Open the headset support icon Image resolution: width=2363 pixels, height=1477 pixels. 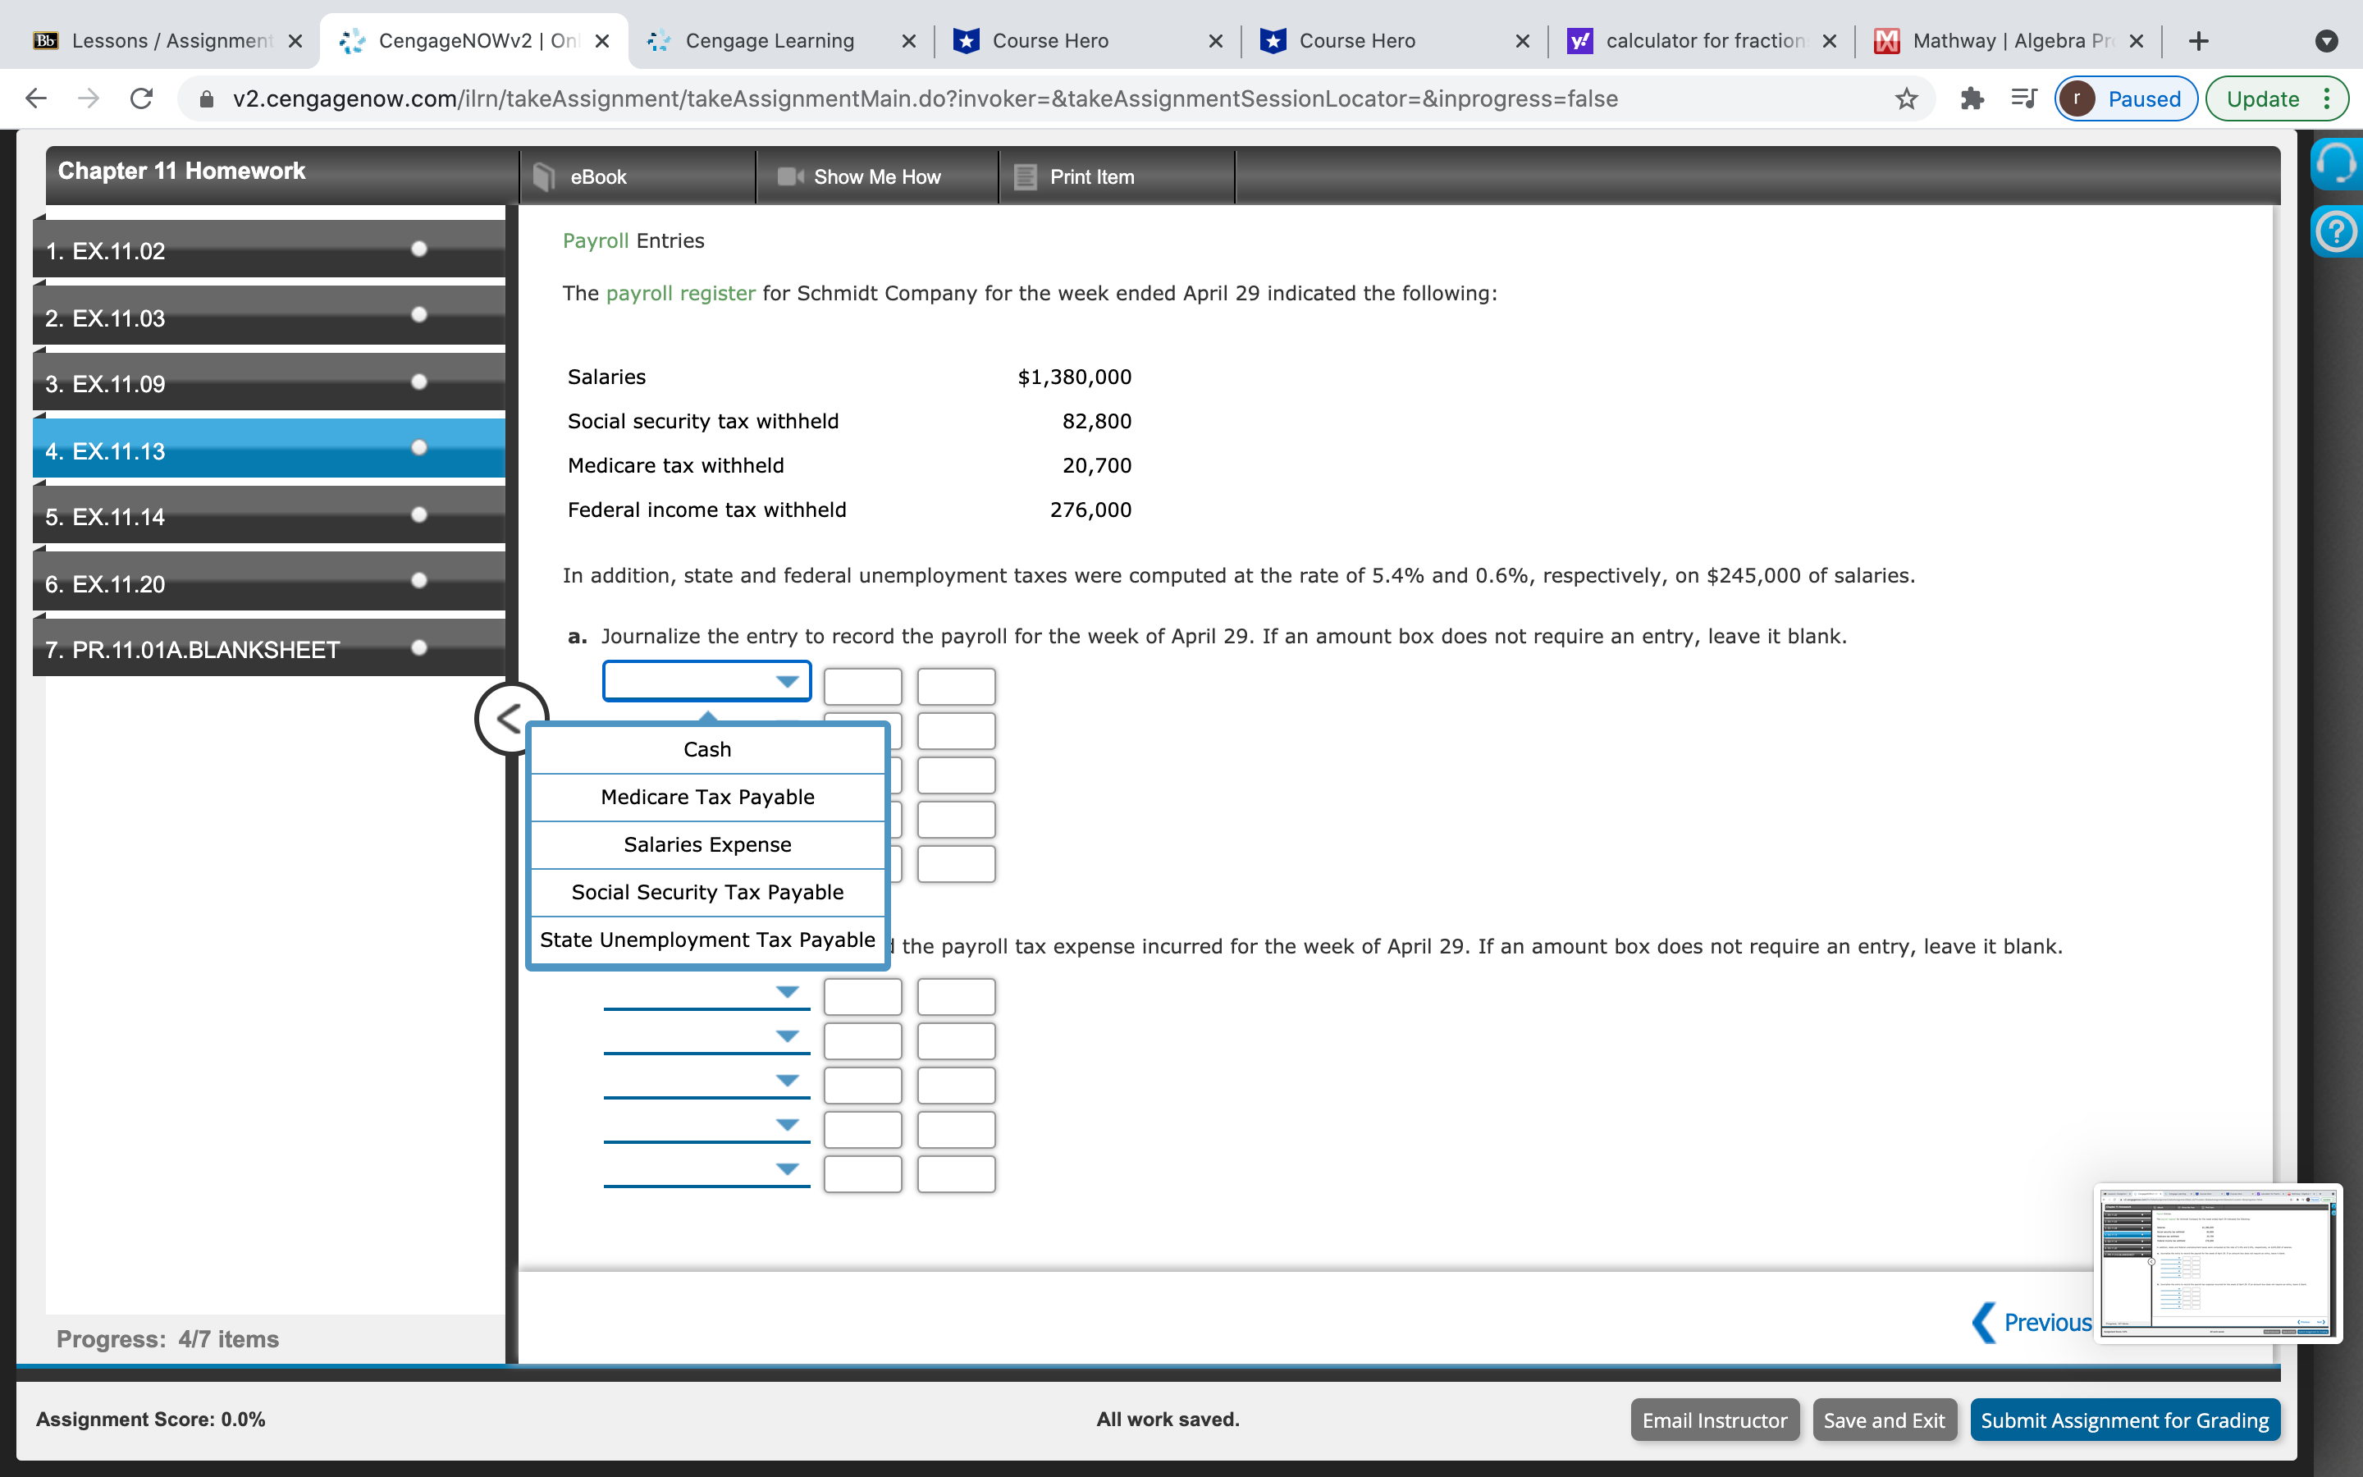[x=2336, y=164]
